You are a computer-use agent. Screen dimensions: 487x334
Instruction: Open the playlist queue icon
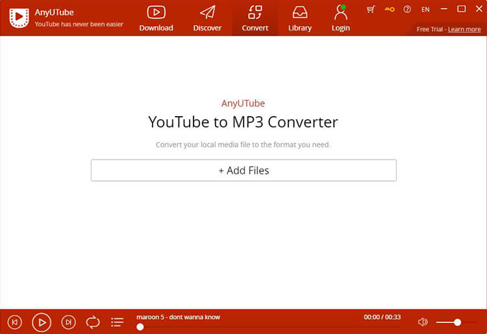(117, 322)
